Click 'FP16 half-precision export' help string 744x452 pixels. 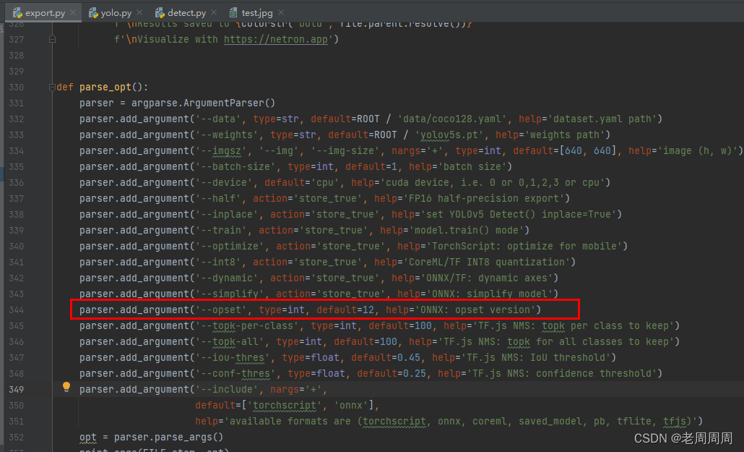483,198
